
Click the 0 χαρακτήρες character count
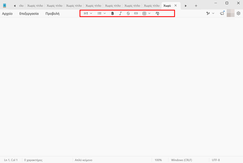[33, 160]
